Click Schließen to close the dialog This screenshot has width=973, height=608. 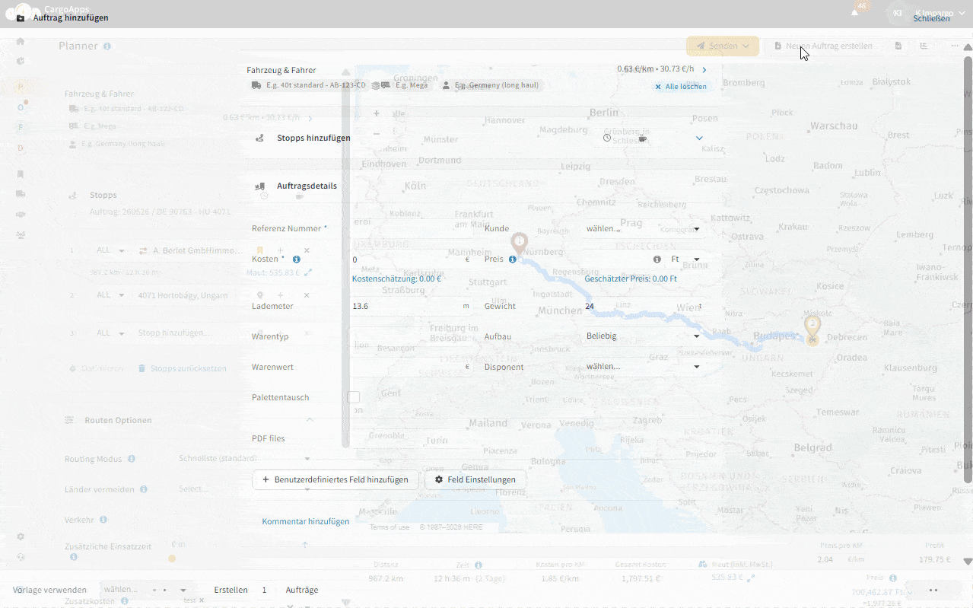click(931, 18)
